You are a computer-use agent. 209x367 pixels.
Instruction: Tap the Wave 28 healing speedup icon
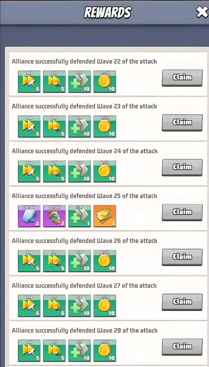coord(79,351)
